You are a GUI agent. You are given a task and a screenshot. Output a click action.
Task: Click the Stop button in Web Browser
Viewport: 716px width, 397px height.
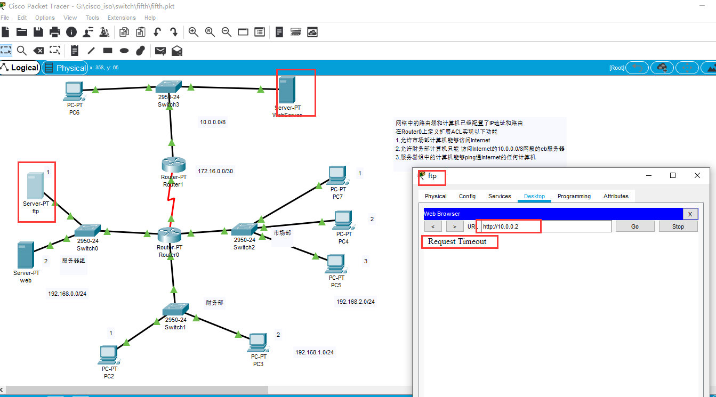pos(678,226)
